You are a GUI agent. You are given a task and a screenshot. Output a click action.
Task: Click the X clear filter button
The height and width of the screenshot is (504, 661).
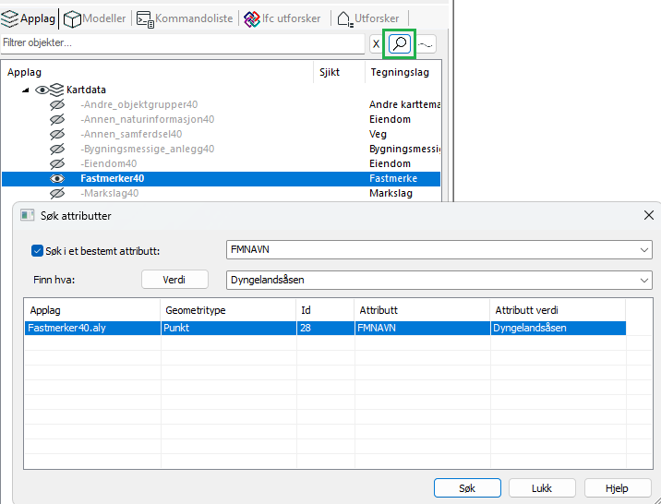coord(376,43)
